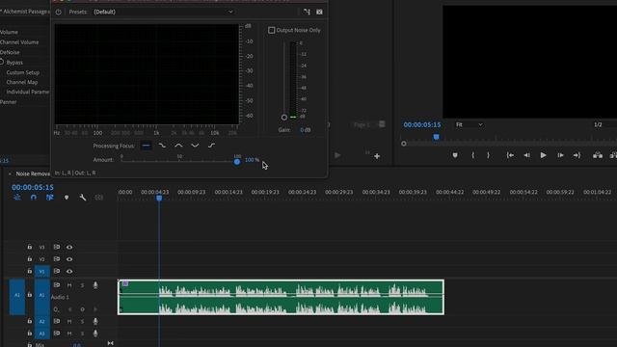Solo track A1
This screenshot has width=617, height=347.
[x=82, y=285]
